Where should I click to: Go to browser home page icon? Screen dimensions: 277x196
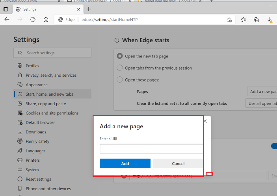tap(46, 19)
